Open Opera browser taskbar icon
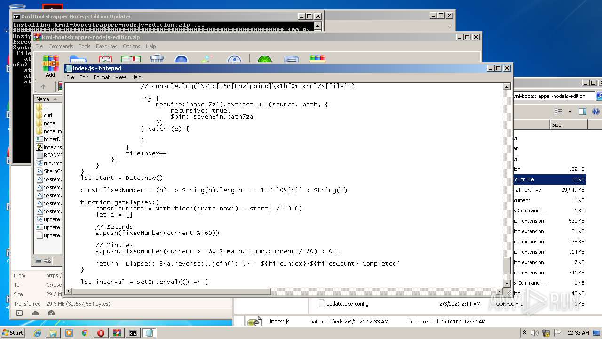 click(101, 333)
